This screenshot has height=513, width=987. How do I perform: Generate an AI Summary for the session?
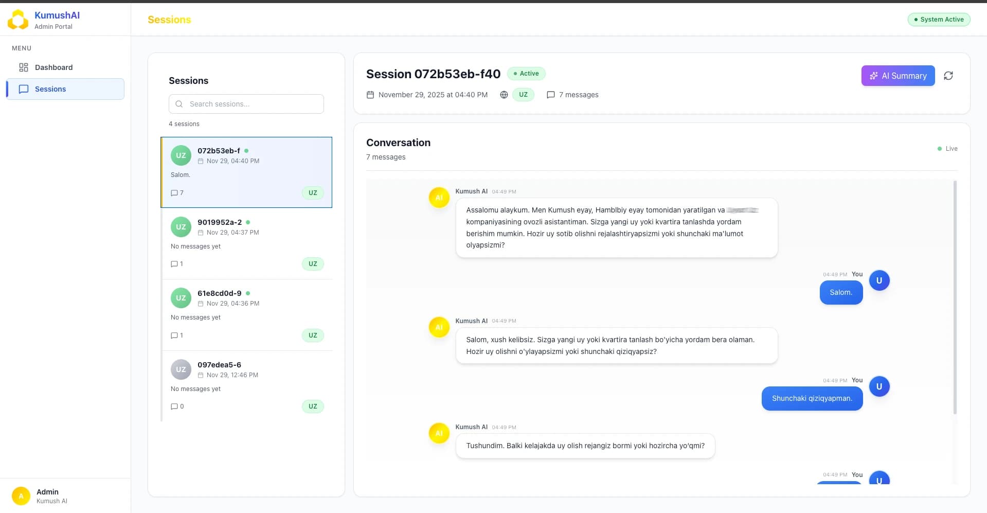point(898,76)
